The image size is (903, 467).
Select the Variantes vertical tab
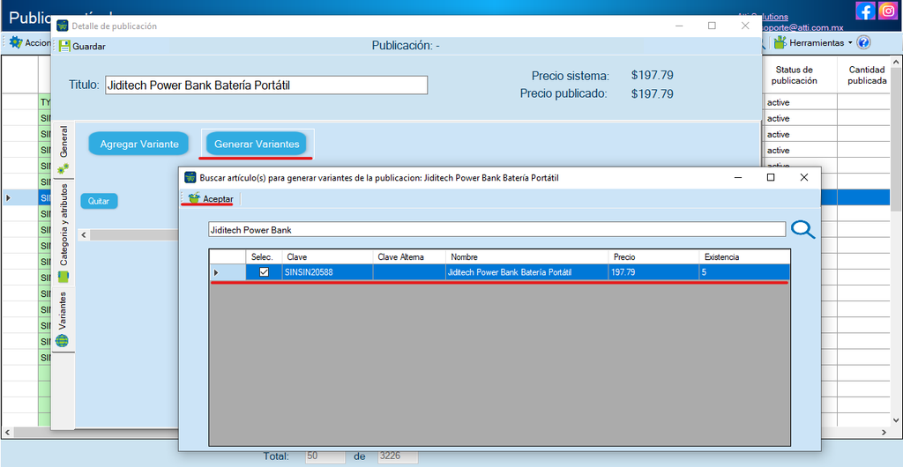click(x=63, y=319)
